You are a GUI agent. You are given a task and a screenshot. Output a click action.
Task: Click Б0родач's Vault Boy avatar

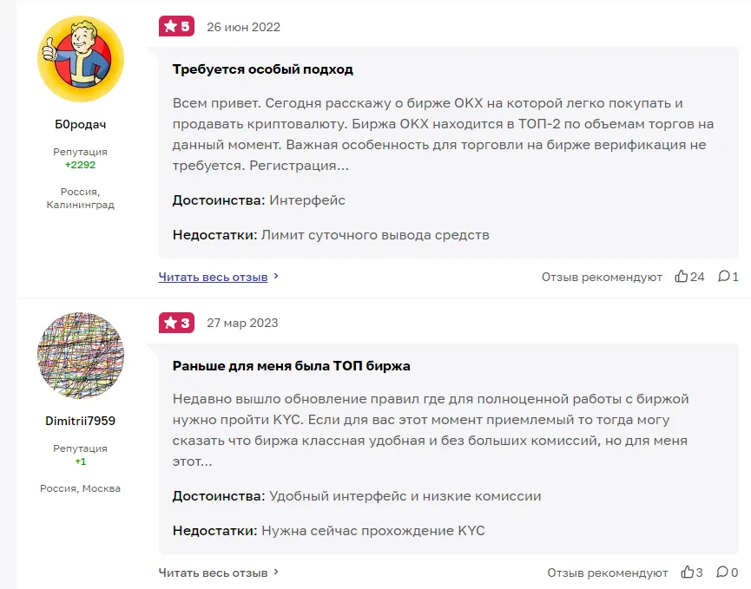tap(80, 58)
